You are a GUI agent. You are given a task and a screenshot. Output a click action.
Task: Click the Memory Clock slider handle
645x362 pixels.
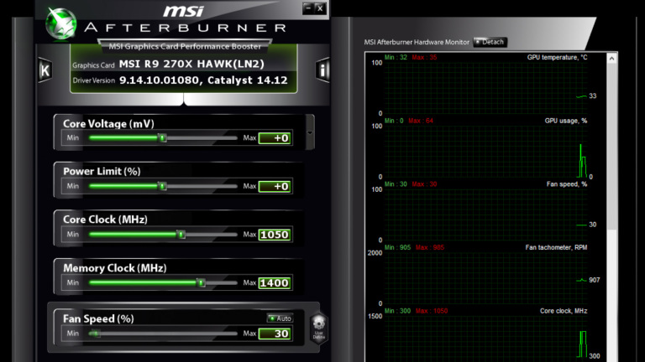pos(202,282)
